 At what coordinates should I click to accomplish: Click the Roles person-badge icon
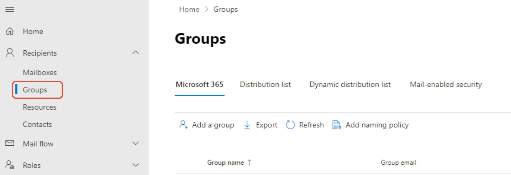(10, 165)
